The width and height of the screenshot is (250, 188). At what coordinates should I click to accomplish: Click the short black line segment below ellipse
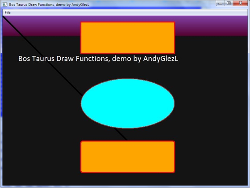pos(121,134)
